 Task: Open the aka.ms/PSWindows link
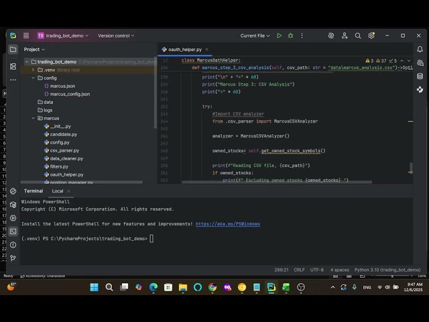[228, 224]
